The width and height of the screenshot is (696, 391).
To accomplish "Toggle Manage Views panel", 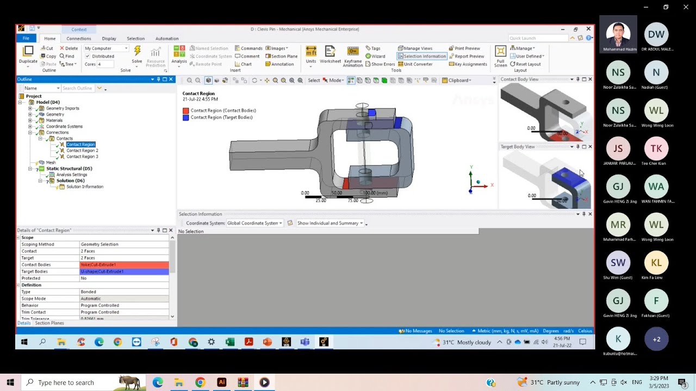I will point(415,48).
